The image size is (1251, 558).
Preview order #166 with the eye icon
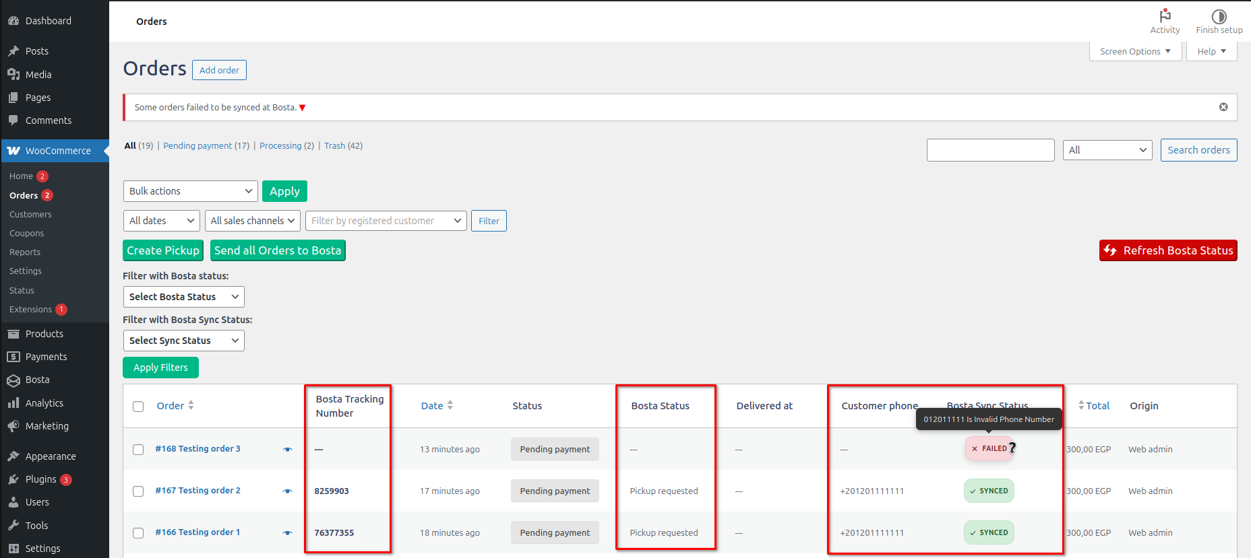click(x=288, y=532)
